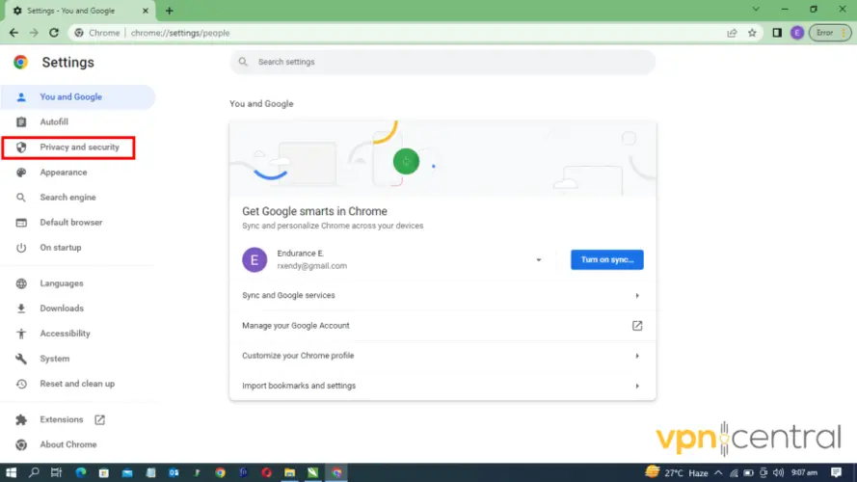This screenshot has height=482, width=857.
Task: Open System settings
Action: [x=78, y=359]
